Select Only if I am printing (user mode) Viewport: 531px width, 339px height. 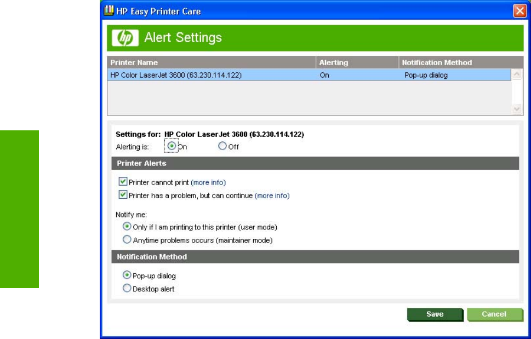127,226
